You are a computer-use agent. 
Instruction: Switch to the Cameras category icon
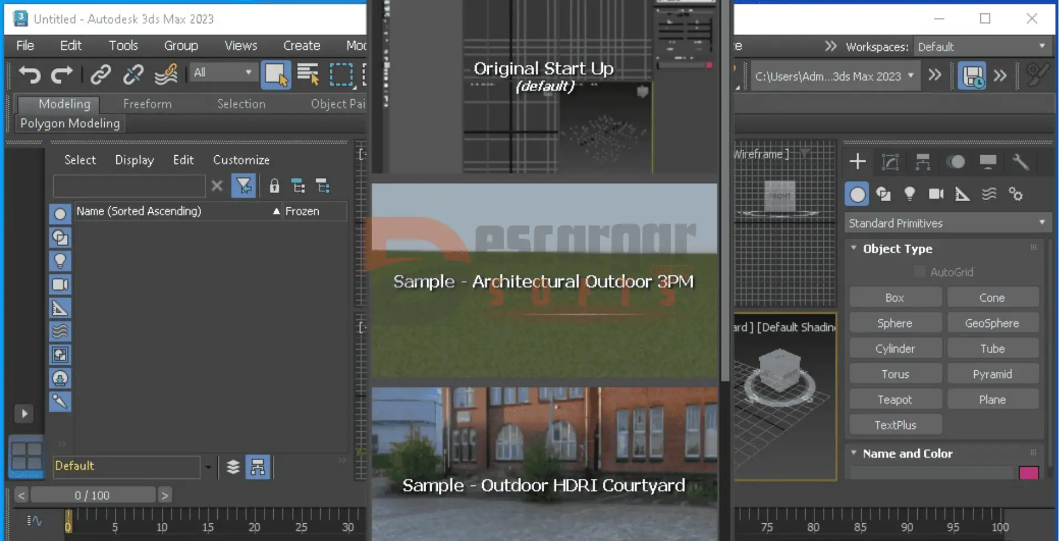click(936, 194)
